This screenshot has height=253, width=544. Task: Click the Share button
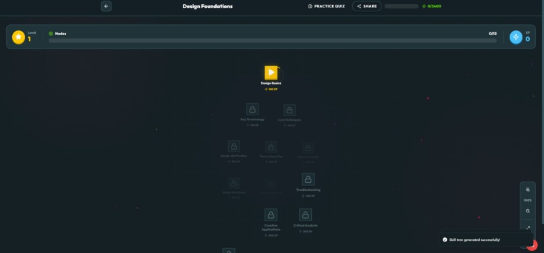point(366,6)
